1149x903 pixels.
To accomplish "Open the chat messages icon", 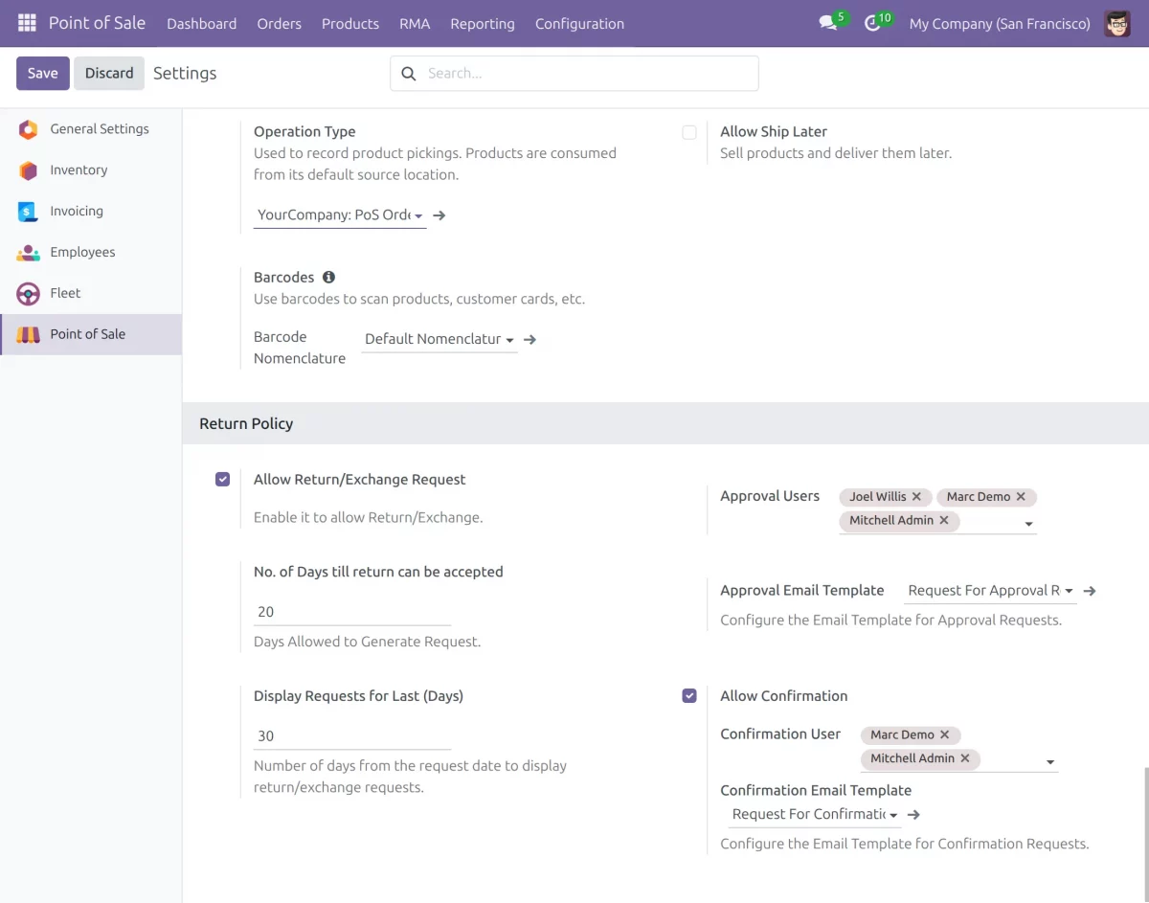I will (828, 23).
